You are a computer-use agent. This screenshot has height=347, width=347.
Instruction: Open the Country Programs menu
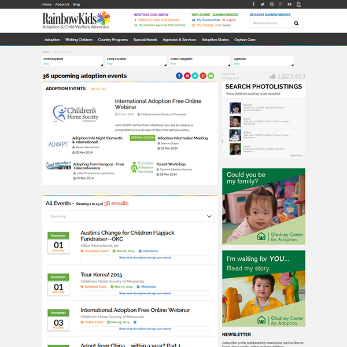coord(113,39)
